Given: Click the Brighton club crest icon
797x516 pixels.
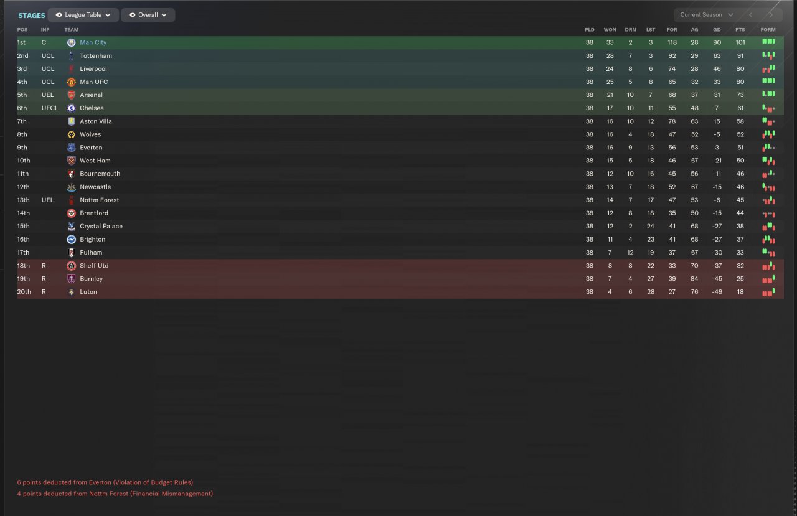Looking at the screenshot, I should coord(71,239).
